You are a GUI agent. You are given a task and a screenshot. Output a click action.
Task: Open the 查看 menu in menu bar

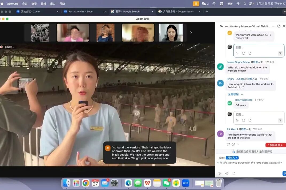point(34,4)
